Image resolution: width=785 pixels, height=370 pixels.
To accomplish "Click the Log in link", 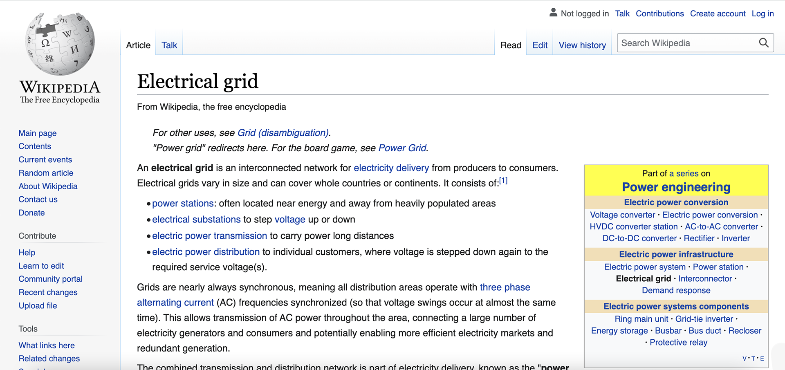I will 763,13.
